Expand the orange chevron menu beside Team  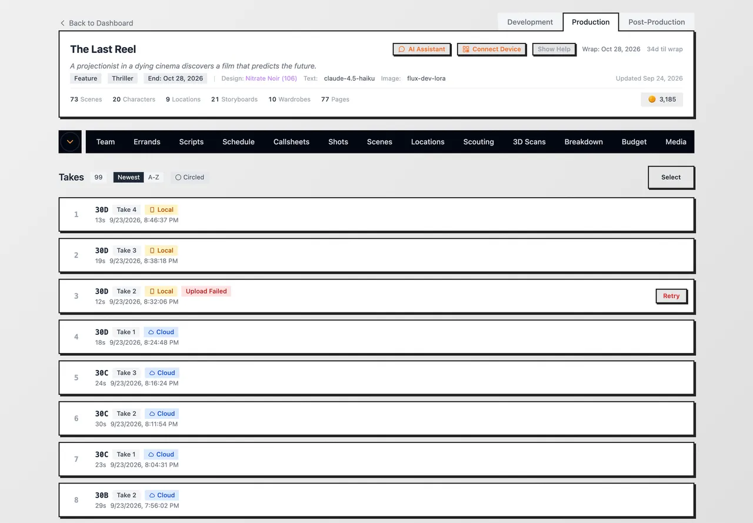click(x=70, y=142)
